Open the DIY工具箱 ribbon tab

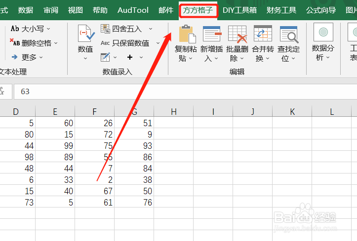coord(239,10)
